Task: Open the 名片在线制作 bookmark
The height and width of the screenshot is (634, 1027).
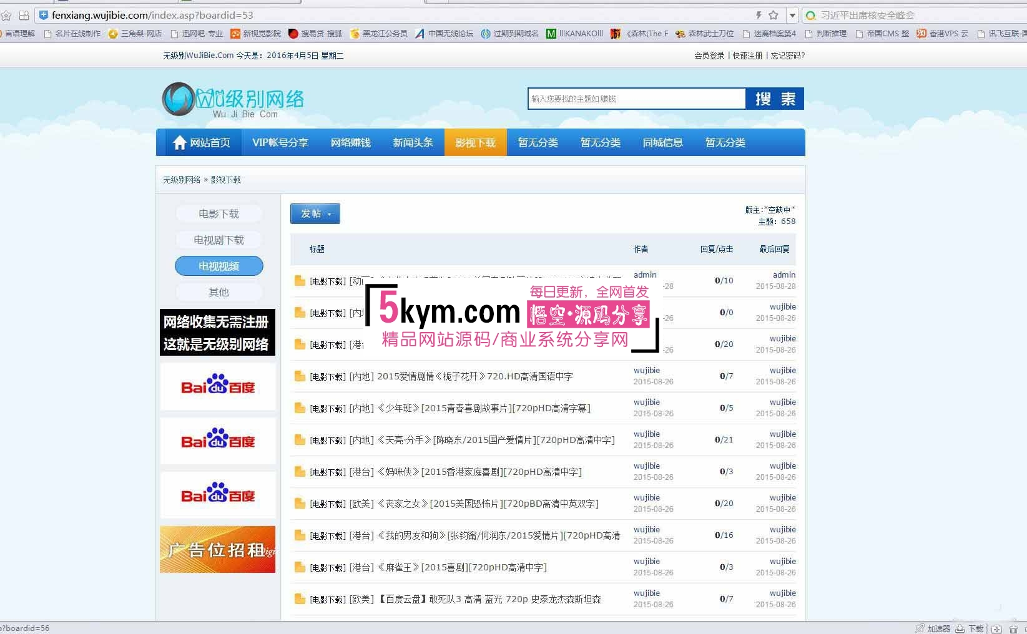Action: [72, 34]
